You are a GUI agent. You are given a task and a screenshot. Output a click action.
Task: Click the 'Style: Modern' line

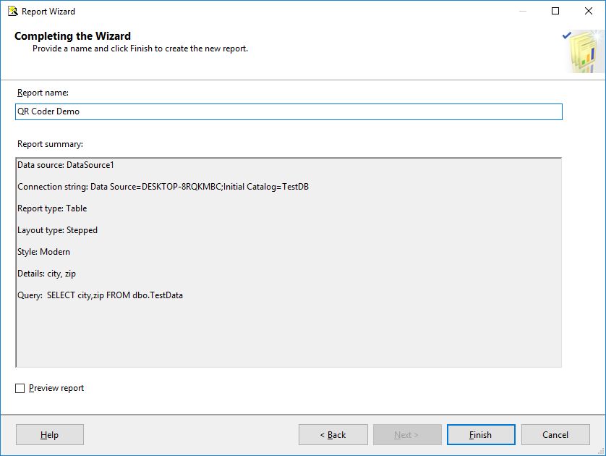click(x=43, y=252)
